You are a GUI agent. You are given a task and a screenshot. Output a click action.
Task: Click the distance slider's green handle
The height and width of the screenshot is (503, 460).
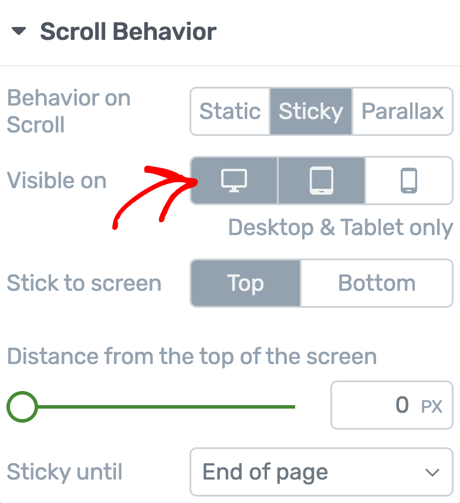point(22,406)
